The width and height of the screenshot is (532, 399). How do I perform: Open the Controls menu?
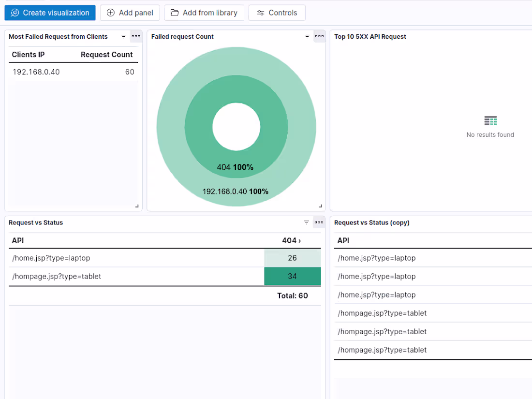point(277,13)
